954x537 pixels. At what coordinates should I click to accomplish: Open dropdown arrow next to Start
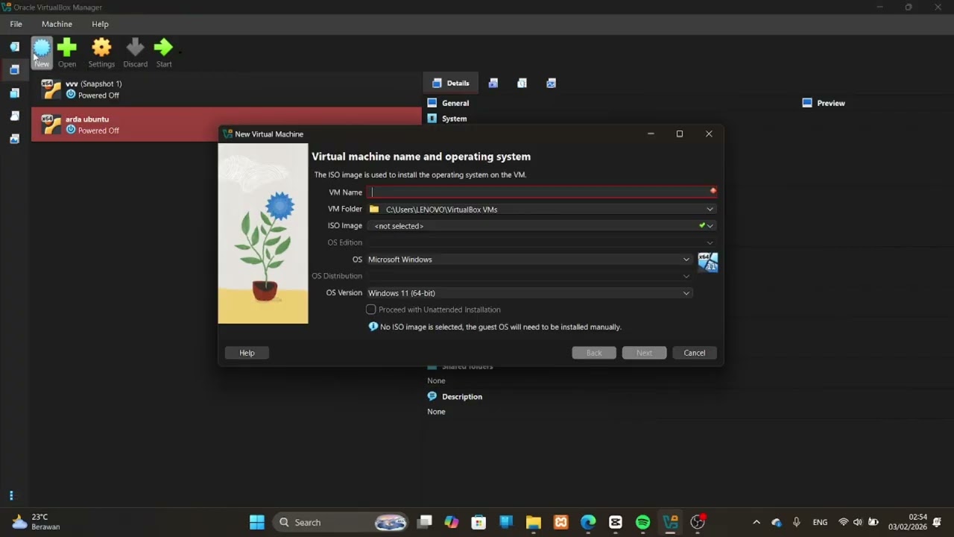tap(180, 53)
